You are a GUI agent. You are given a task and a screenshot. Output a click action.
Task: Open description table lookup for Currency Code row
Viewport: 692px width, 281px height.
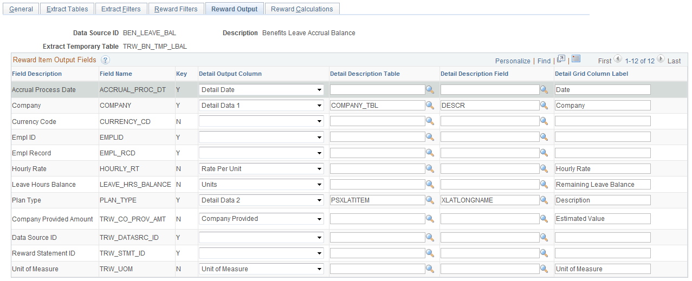point(430,121)
